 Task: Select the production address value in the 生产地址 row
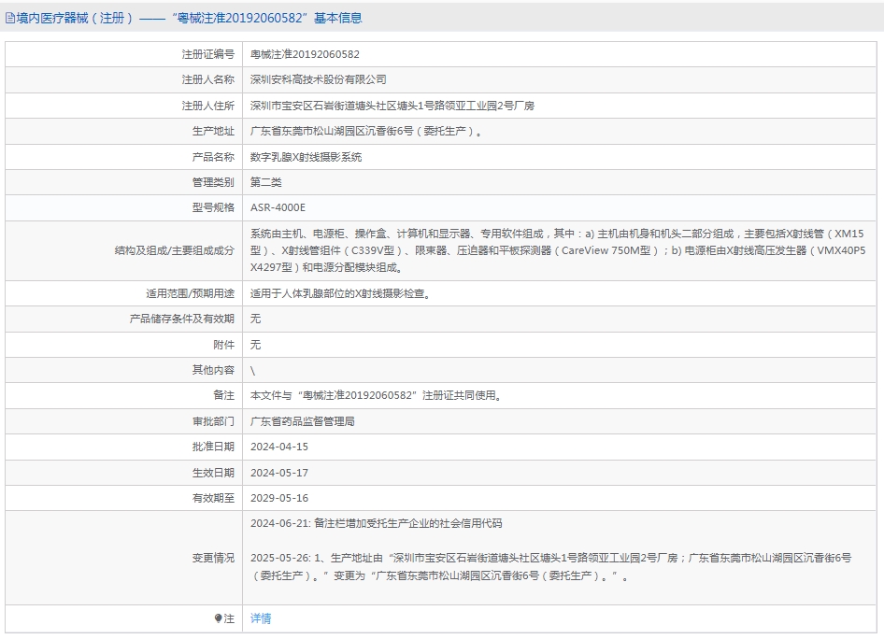(366, 132)
